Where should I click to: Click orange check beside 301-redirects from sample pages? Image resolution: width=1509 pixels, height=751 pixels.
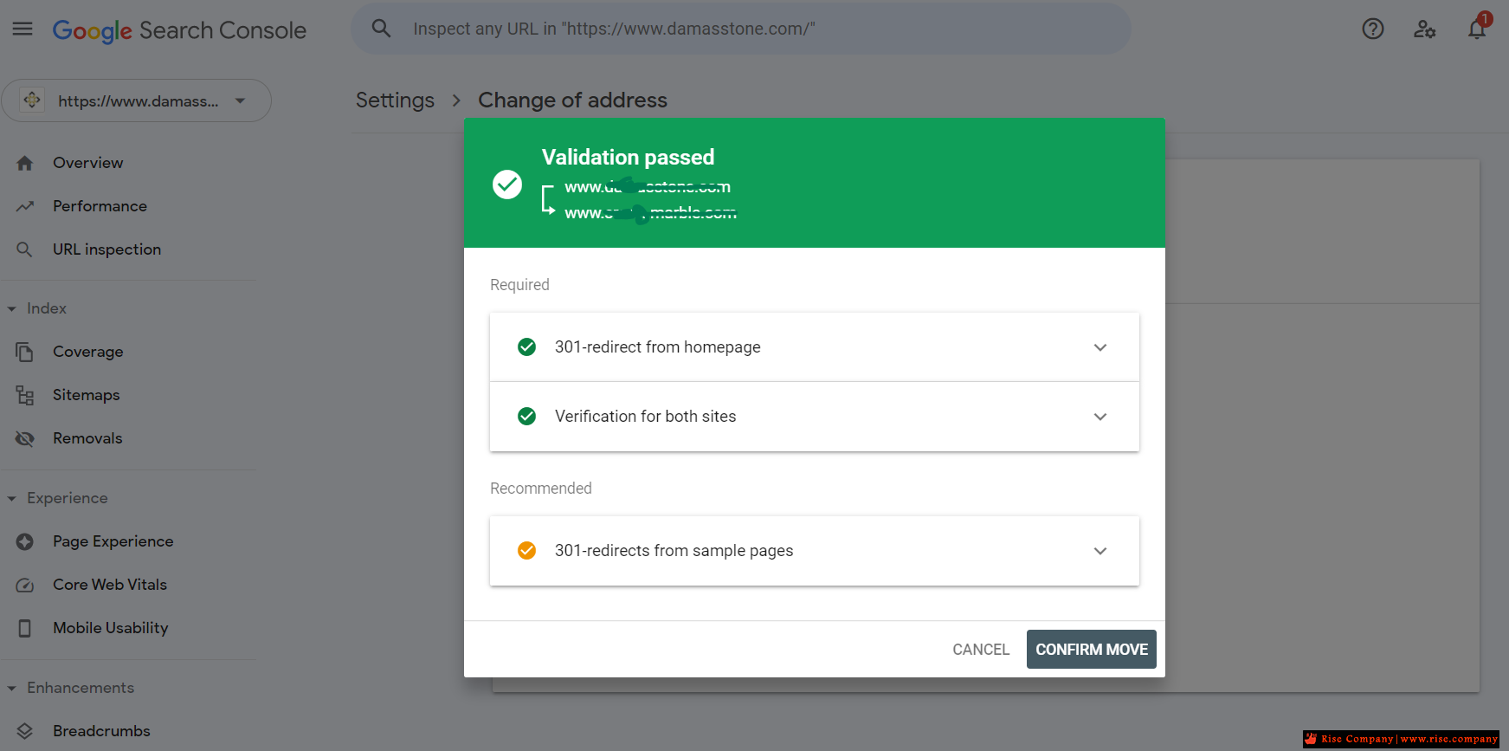point(526,551)
